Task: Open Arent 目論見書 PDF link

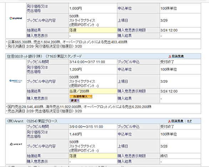Action: pos(177,121)
